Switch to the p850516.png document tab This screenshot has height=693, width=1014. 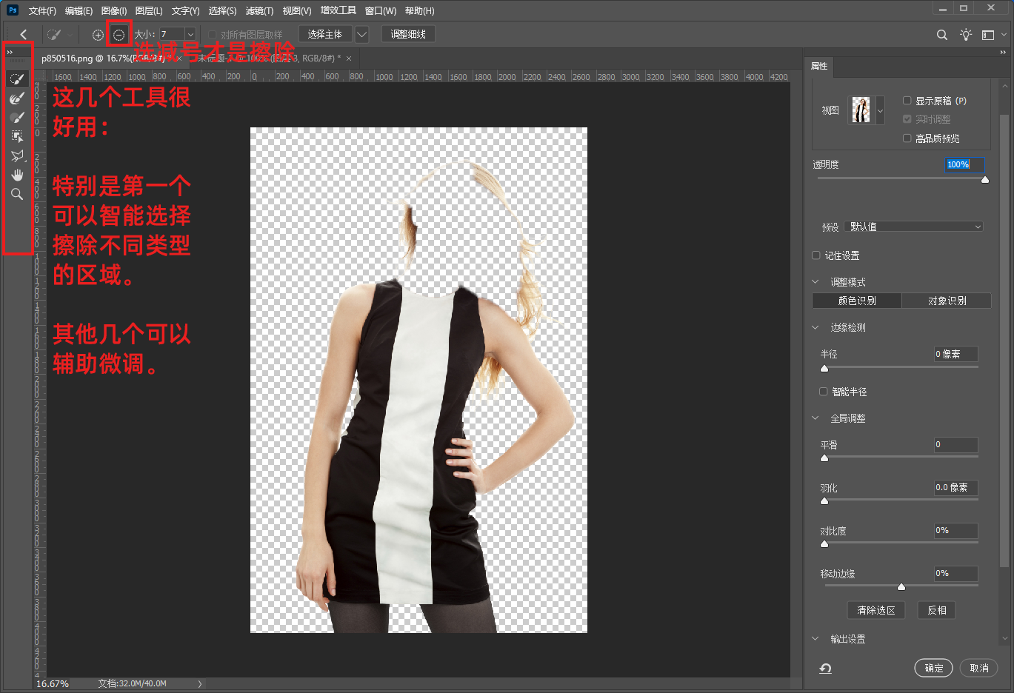click(x=67, y=58)
